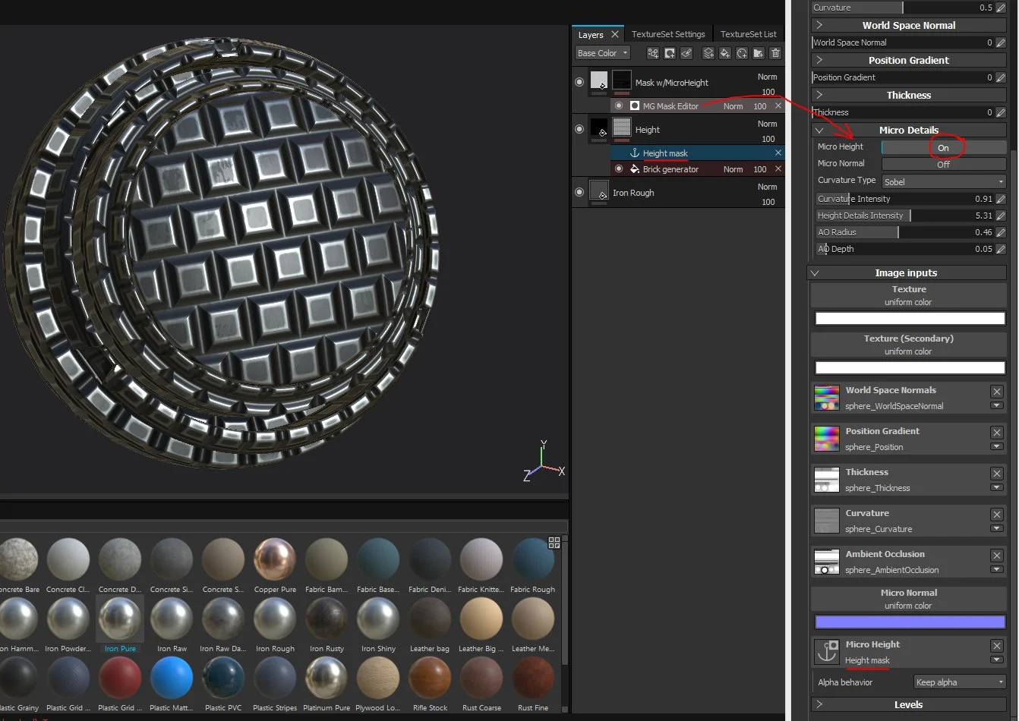Click the Texture (Secondary) uniform color button

[x=909, y=345]
